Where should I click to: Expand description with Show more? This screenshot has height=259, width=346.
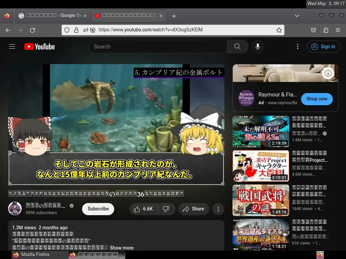[x=122, y=248]
